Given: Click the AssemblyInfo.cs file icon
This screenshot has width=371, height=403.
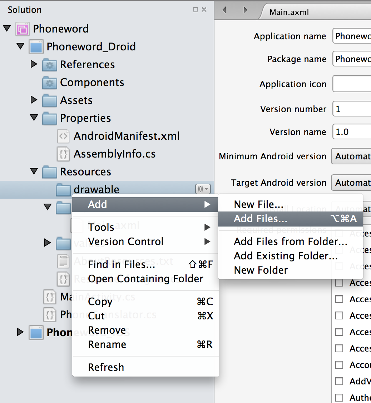Looking at the screenshot, I should [x=63, y=154].
